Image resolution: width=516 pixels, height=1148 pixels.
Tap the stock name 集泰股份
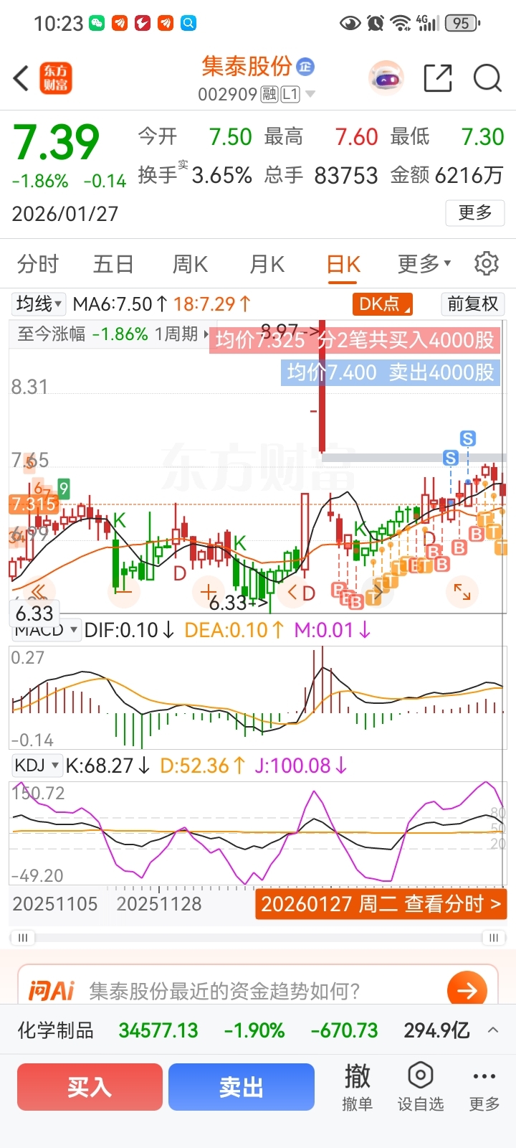(x=247, y=66)
